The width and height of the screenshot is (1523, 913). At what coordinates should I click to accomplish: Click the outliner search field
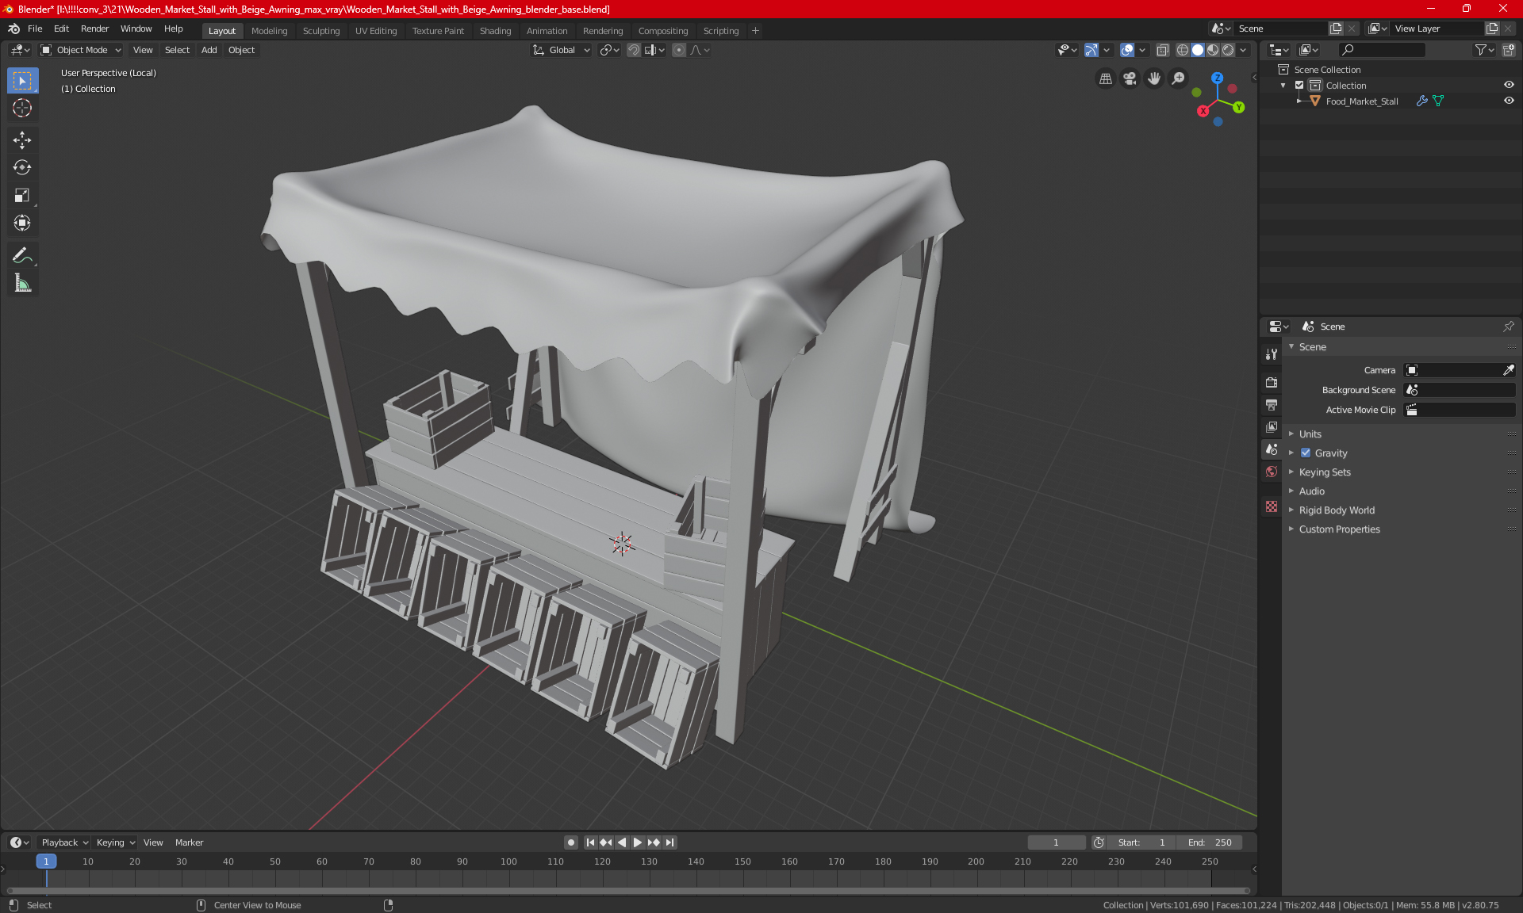(1381, 50)
